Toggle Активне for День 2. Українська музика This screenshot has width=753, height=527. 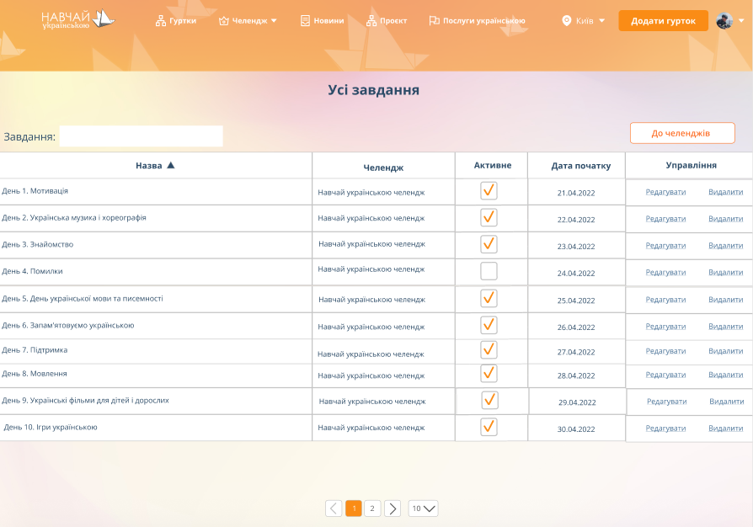click(x=489, y=217)
